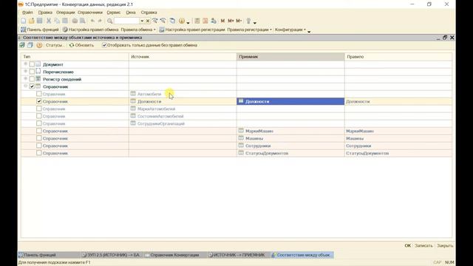Image resolution: width=473 pixels, height=266 pixels.
Task: Check the МаркиАвтомобилей row checkbox
Action: click(39, 109)
